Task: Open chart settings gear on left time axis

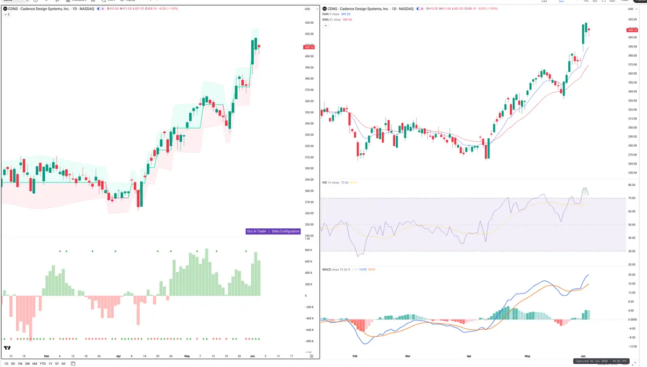Action: point(311,356)
